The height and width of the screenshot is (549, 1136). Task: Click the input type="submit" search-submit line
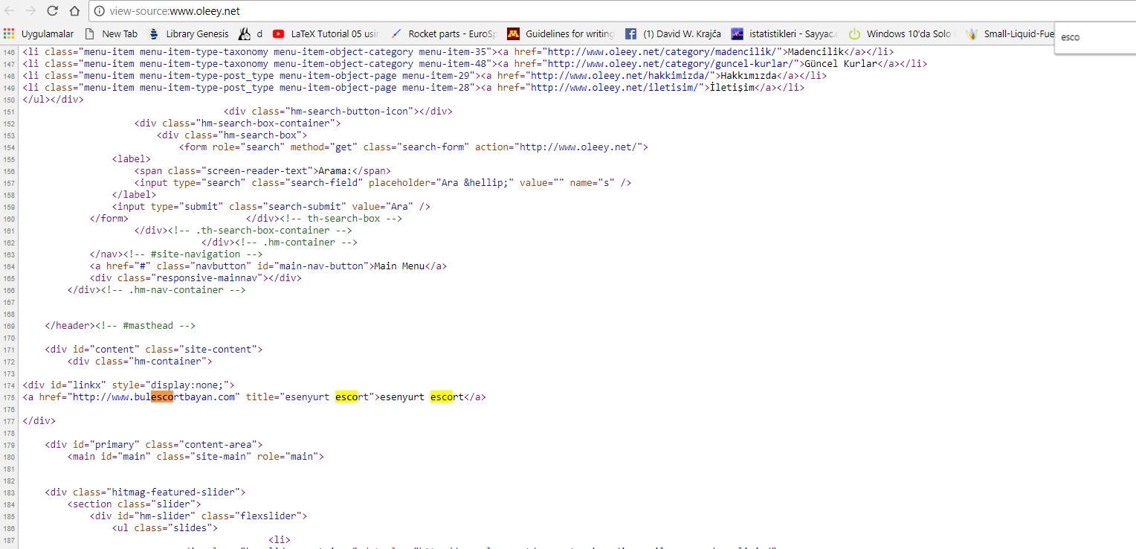pos(271,207)
